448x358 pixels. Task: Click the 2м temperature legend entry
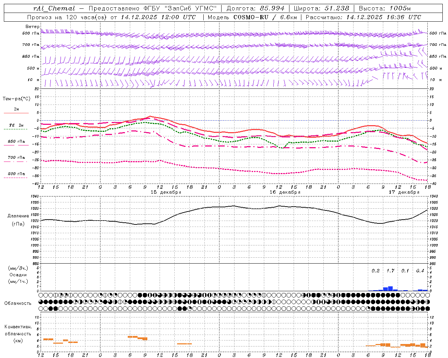[16, 109]
